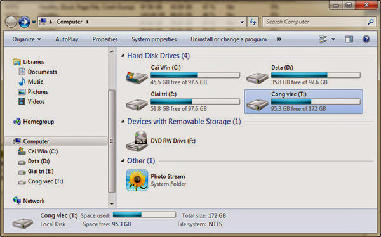The height and width of the screenshot is (237, 381).
Task: Click the navigation pane scrollbar thumb
Action: 112,141
